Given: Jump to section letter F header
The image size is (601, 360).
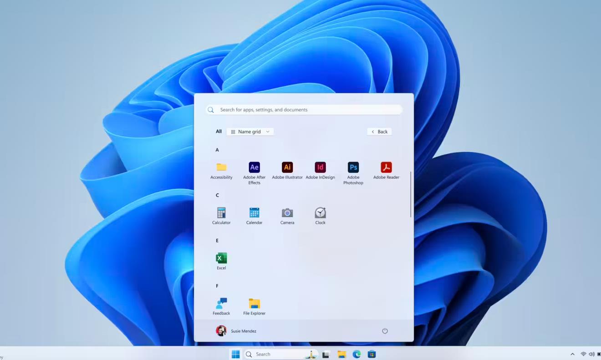Looking at the screenshot, I should [x=217, y=286].
